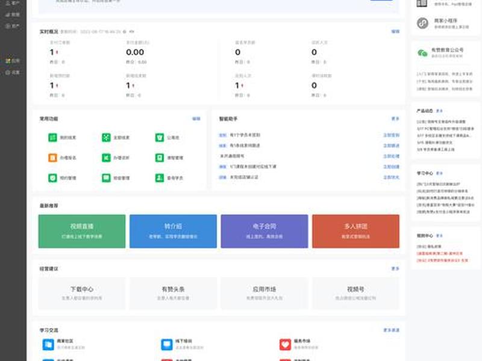Click 更多资源 in the 学习交流 section
The image size is (482, 361).
pos(391,330)
